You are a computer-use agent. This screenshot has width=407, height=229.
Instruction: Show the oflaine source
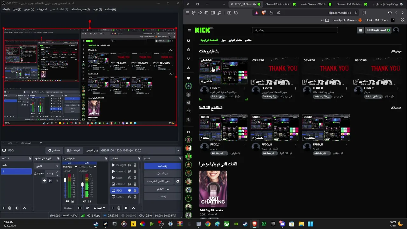(129, 184)
